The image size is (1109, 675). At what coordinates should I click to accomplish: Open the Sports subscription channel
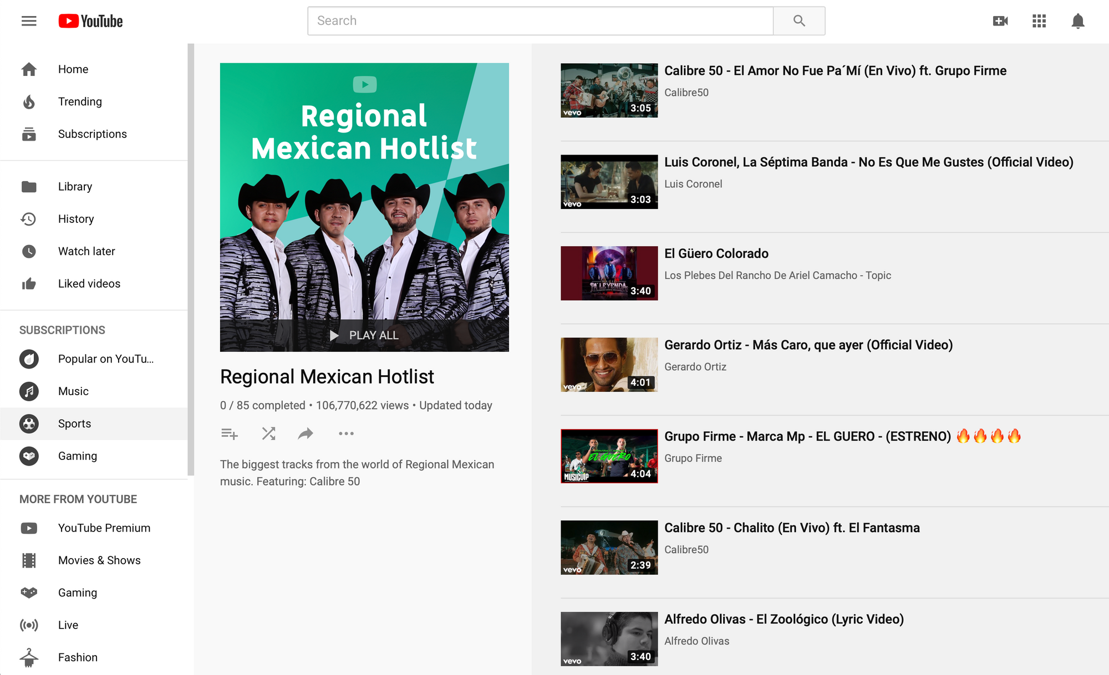[74, 423]
